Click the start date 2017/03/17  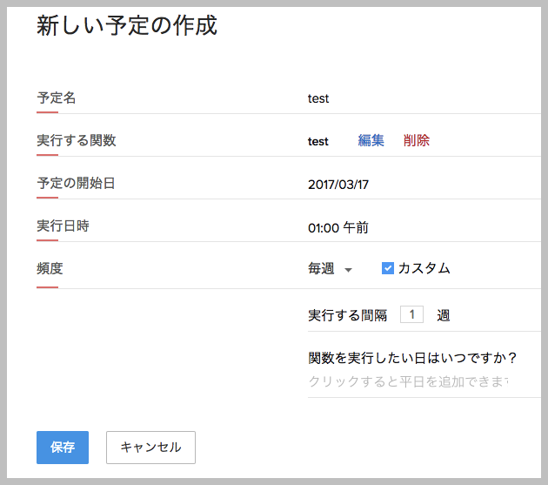coord(337,185)
